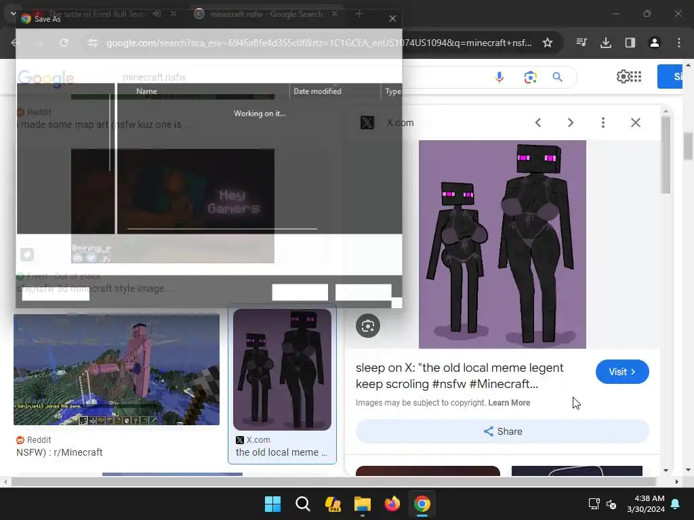The width and height of the screenshot is (694, 520).
Task: Open Chrome three-dot menu
Action: pyautogui.click(x=679, y=43)
